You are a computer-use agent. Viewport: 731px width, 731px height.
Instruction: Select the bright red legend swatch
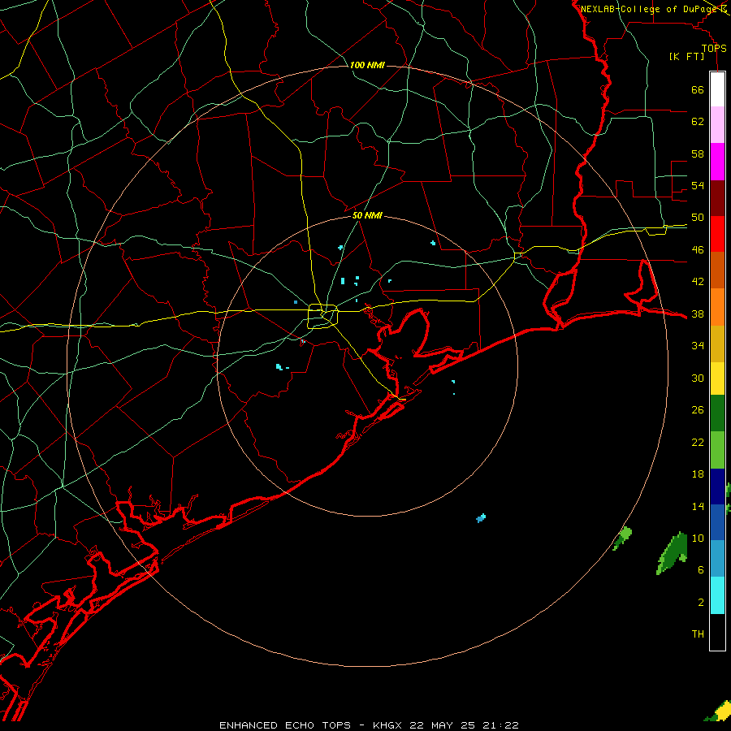coord(717,234)
